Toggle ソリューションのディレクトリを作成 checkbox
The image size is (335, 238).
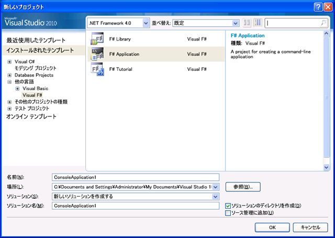(x=228, y=206)
